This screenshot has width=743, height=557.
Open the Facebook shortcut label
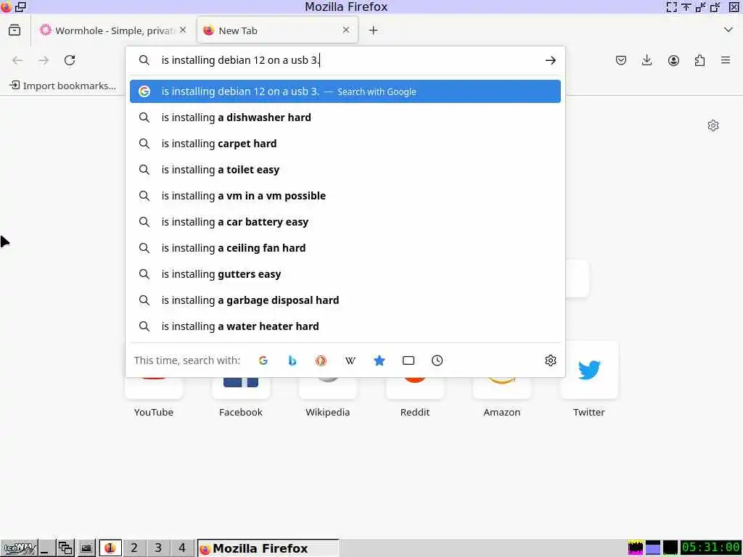(x=241, y=412)
